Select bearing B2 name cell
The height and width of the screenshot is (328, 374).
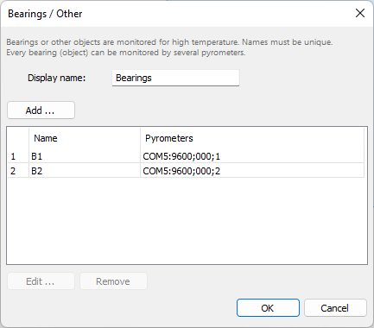pyautogui.click(x=85, y=171)
